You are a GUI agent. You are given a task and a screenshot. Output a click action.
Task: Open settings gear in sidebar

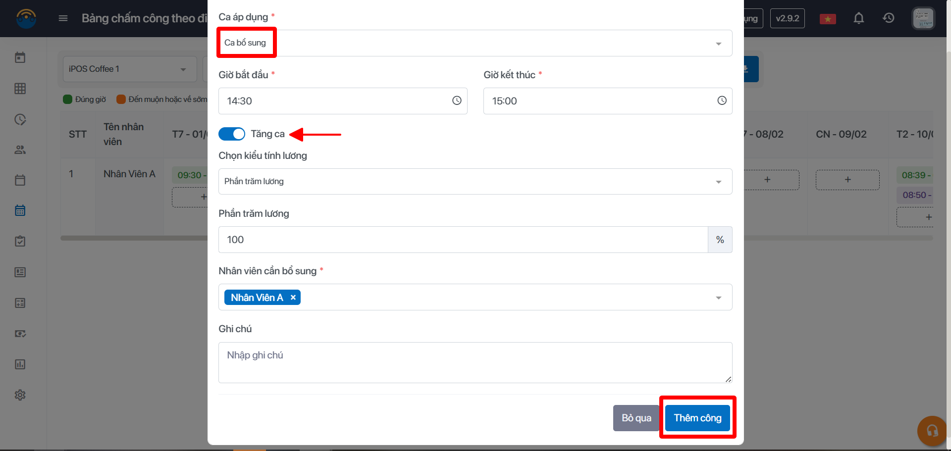pos(20,395)
